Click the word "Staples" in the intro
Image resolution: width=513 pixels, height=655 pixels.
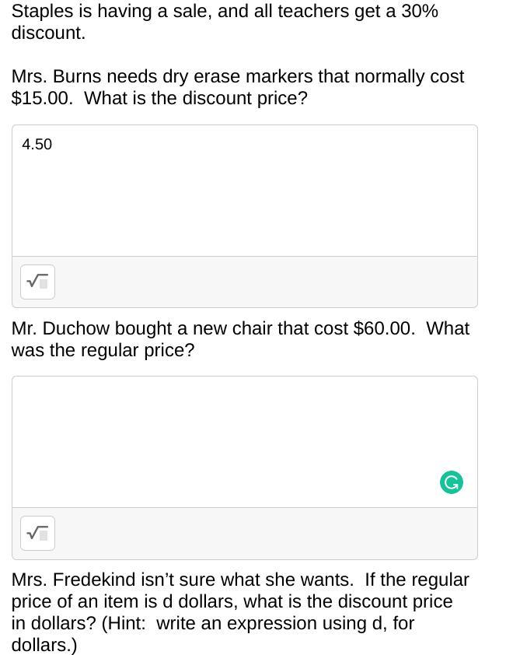pyautogui.click(x=41, y=12)
